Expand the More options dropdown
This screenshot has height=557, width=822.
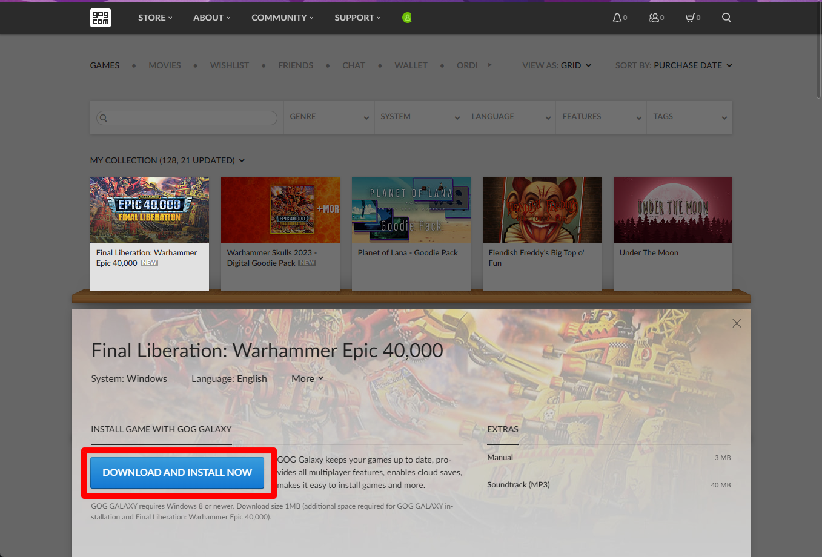coord(307,378)
